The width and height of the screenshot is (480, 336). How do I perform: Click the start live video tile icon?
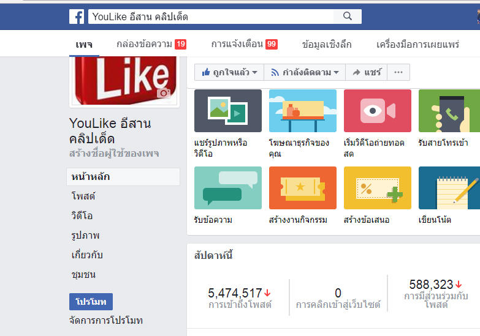coord(378,111)
